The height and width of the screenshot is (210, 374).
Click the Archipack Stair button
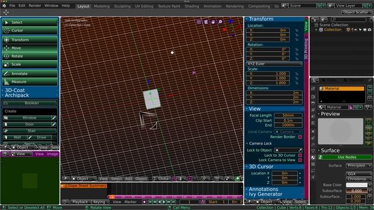[30, 131]
